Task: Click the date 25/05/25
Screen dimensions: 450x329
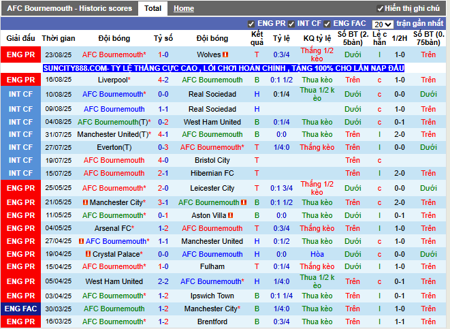Action: click(59, 188)
